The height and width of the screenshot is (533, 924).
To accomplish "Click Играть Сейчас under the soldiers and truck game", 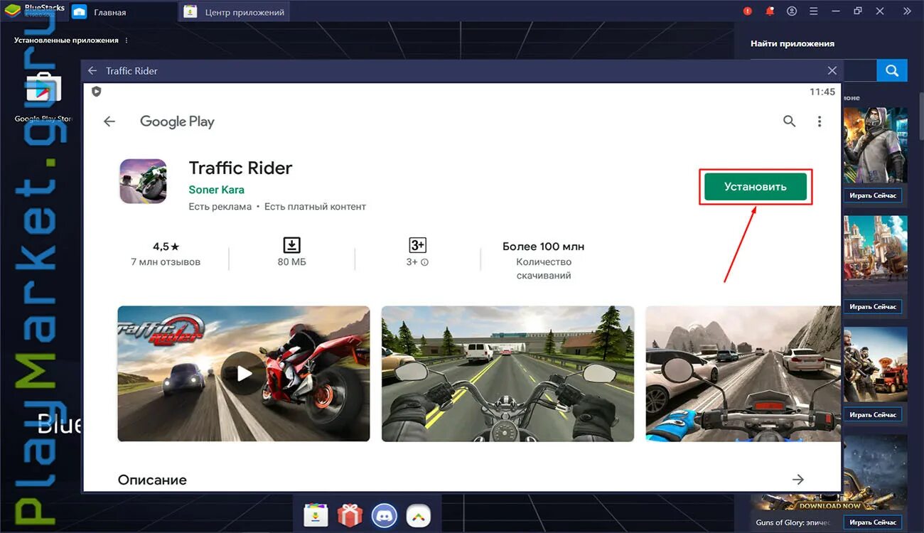I will point(873,415).
